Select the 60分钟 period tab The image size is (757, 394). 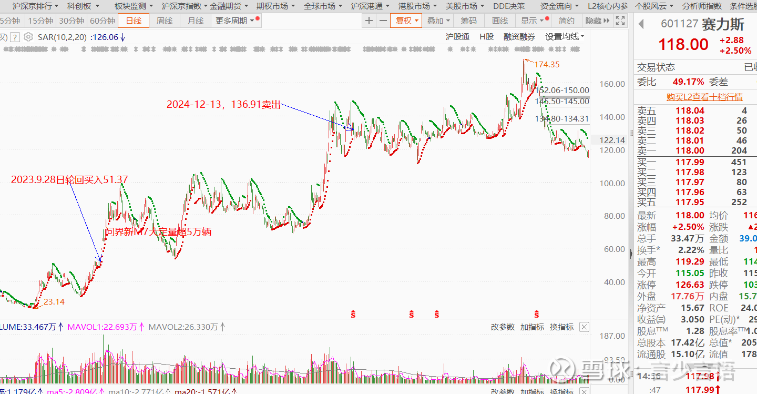click(x=103, y=21)
